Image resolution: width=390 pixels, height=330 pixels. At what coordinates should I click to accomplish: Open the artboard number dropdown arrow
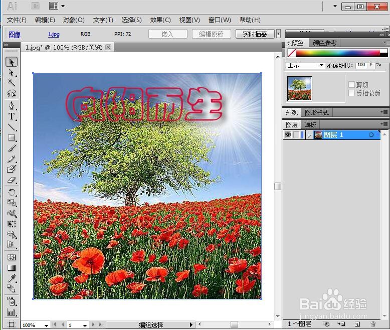pyautogui.click(x=85, y=325)
